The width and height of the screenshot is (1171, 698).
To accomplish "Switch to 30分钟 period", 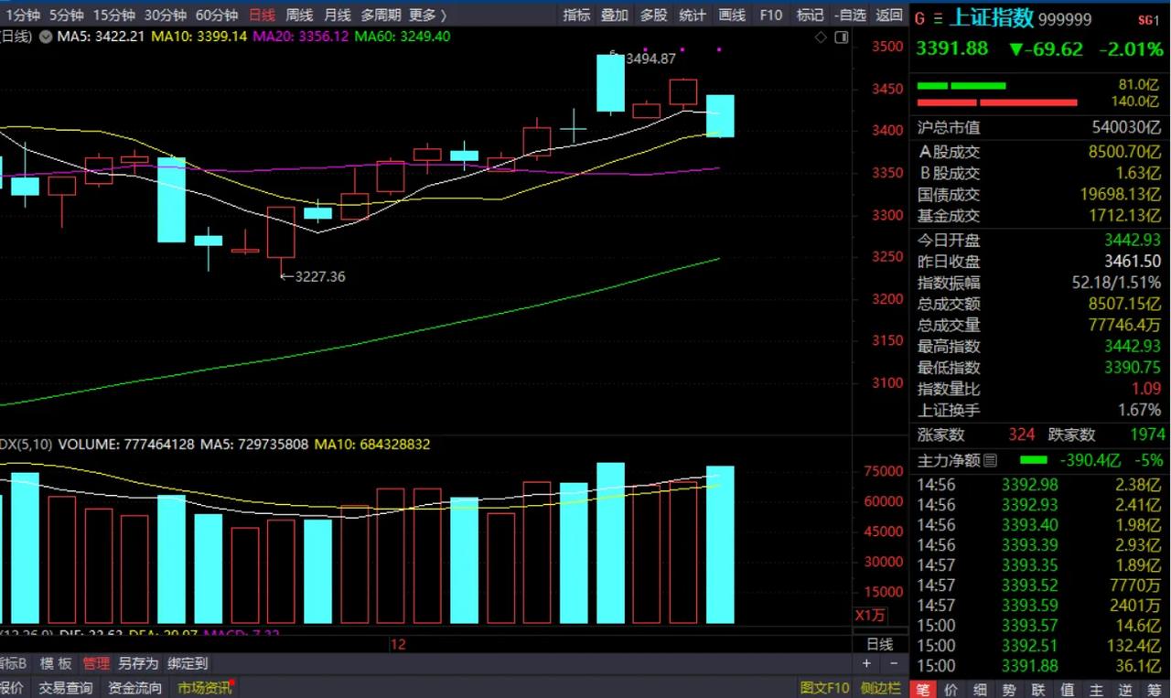I will coord(165,15).
